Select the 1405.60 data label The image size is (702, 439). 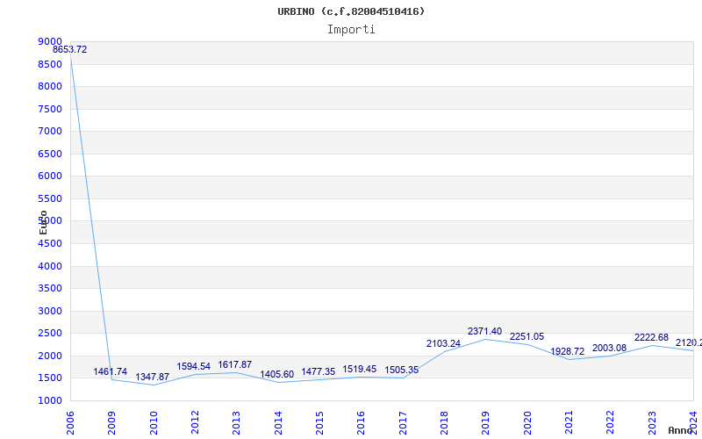click(x=277, y=375)
